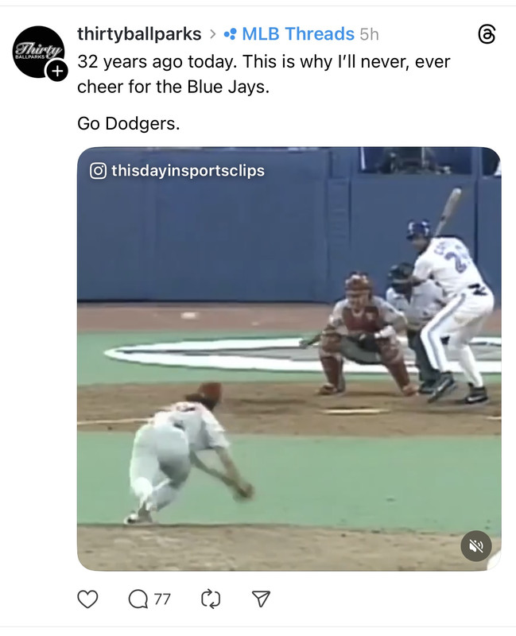Click the Instagram logo in video watermark

click(98, 171)
